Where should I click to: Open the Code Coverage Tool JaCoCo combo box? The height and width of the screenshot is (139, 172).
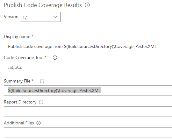(88, 67)
